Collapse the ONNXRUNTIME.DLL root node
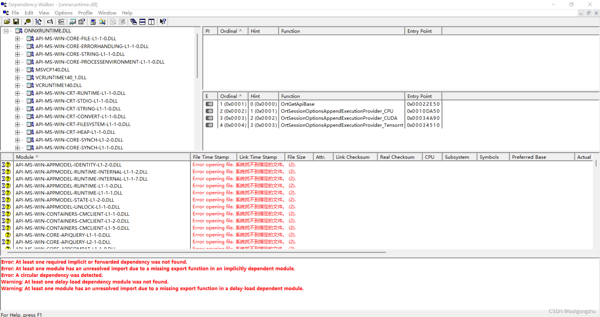600x317 pixels. [6, 31]
